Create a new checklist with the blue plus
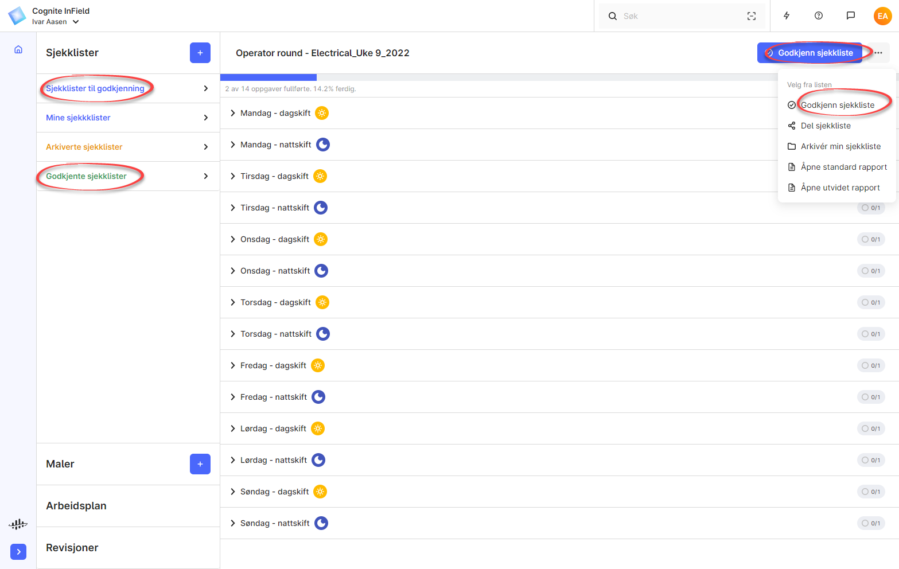Viewport: 899px width, 569px height. tap(200, 53)
